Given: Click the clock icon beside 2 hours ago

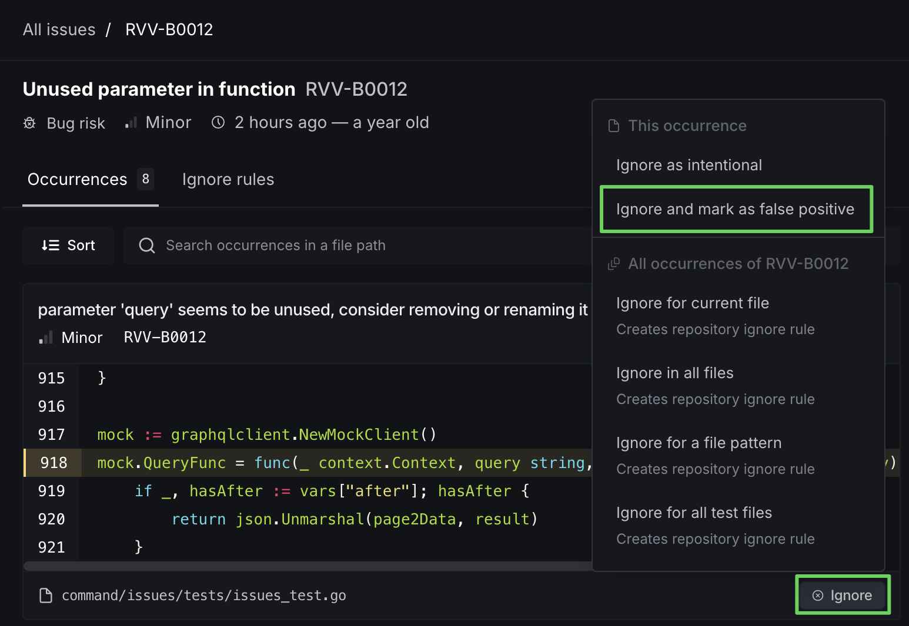Looking at the screenshot, I should [218, 122].
